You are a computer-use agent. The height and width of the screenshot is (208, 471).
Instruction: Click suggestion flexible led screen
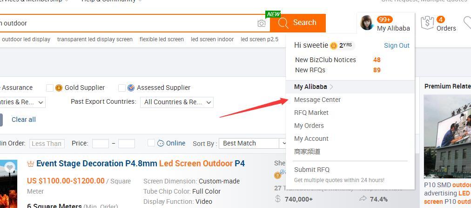(161, 39)
